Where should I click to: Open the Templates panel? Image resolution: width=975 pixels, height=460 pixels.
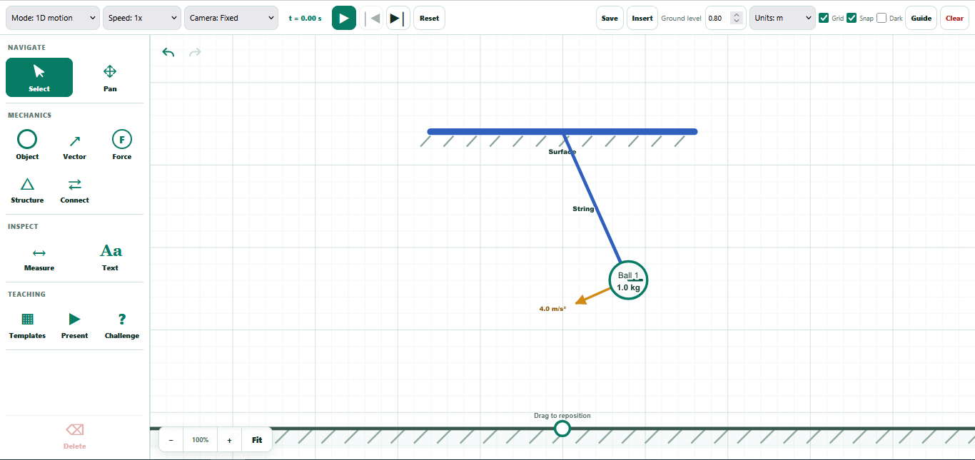point(27,325)
